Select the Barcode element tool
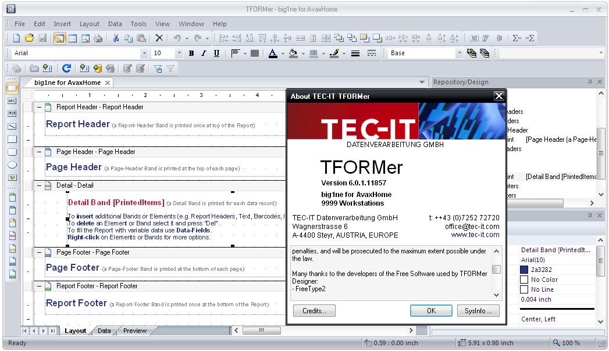This screenshot has height=351, width=609. (x=12, y=114)
